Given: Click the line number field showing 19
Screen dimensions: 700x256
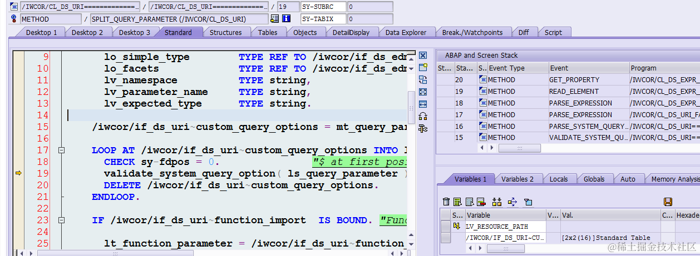Looking at the screenshot, I should (288, 7).
